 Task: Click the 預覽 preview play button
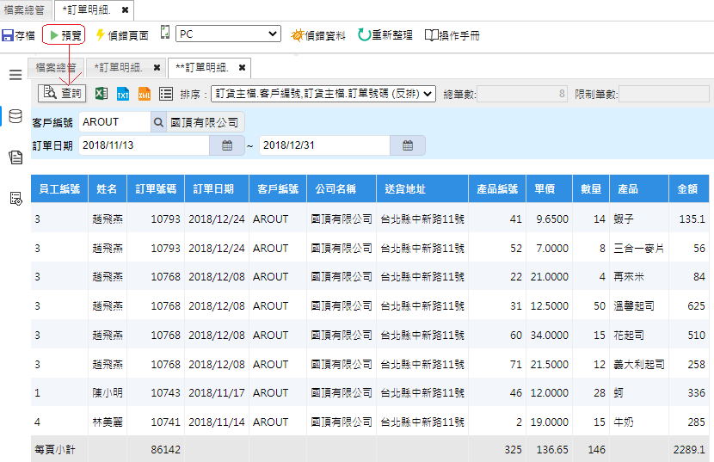[65, 35]
